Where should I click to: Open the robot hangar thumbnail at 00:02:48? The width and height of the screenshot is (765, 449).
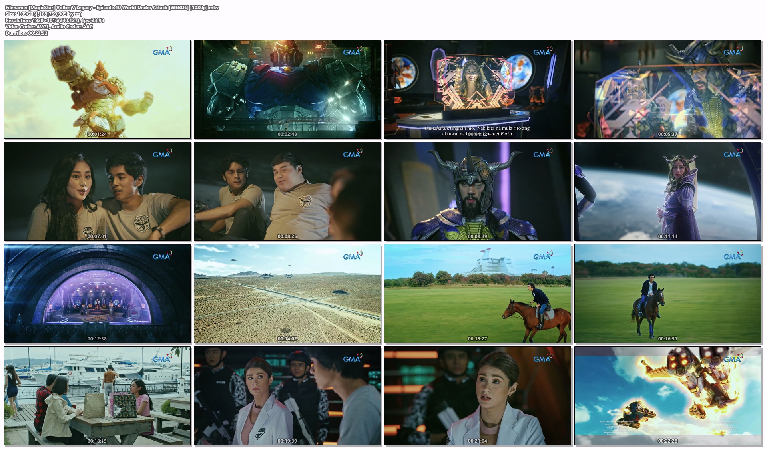click(x=287, y=89)
